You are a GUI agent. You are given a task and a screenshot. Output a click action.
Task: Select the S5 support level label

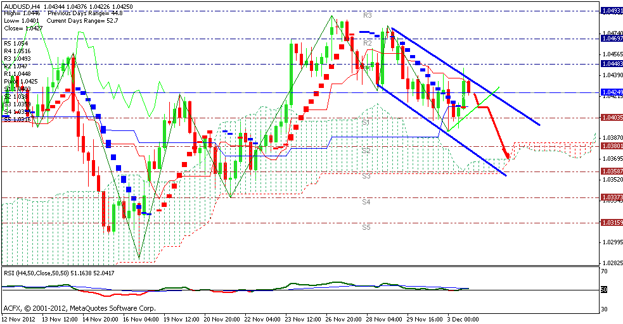click(x=366, y=227)
